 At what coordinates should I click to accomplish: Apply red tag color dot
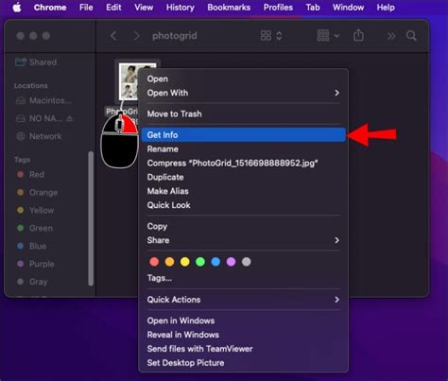click(154, 262)
